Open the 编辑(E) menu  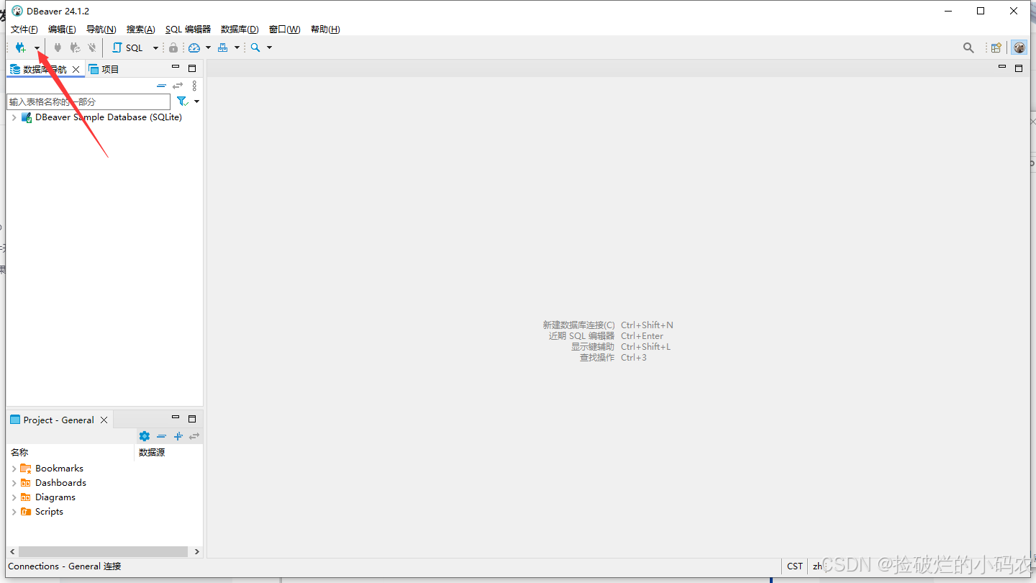pos(62,29)
